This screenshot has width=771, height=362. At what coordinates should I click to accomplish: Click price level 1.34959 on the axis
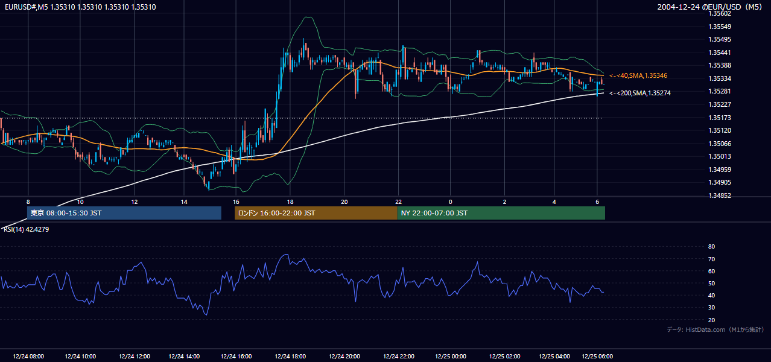720,170
